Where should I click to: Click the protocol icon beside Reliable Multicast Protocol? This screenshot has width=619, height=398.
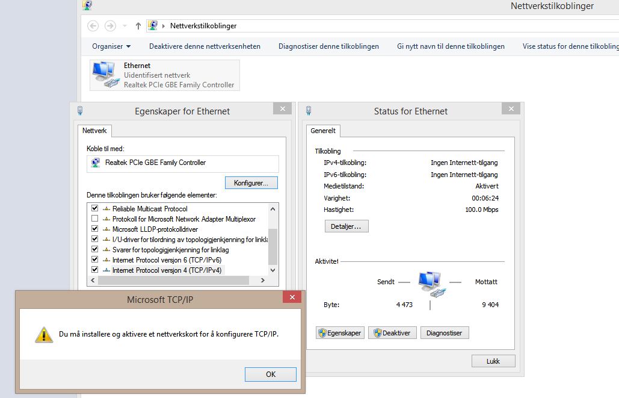coord(106,209)
